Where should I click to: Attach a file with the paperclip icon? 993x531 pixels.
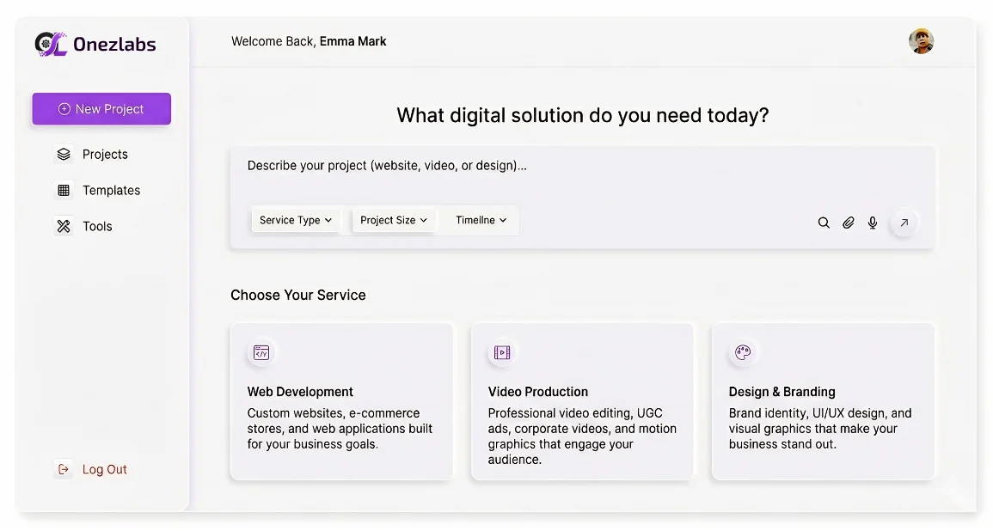click(848, 223)
